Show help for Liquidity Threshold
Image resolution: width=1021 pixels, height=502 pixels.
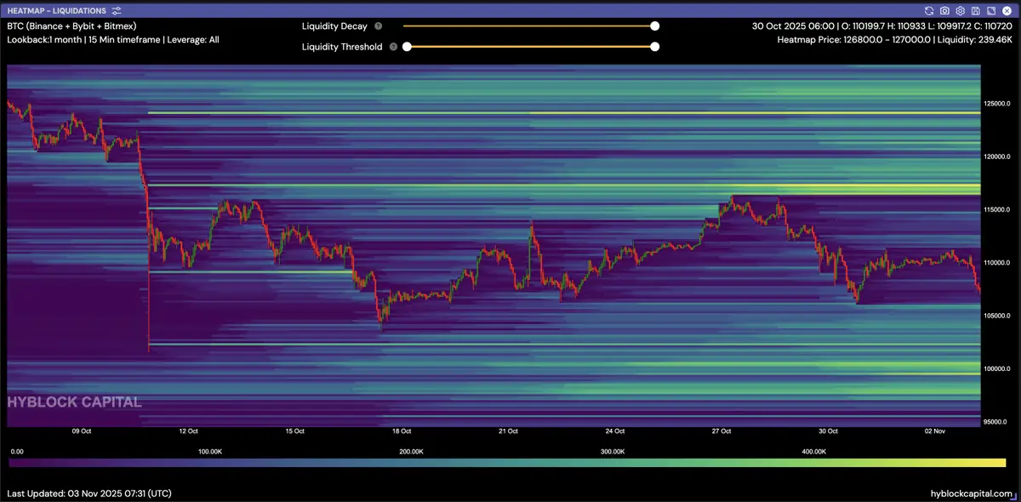[x=393, y=47]
